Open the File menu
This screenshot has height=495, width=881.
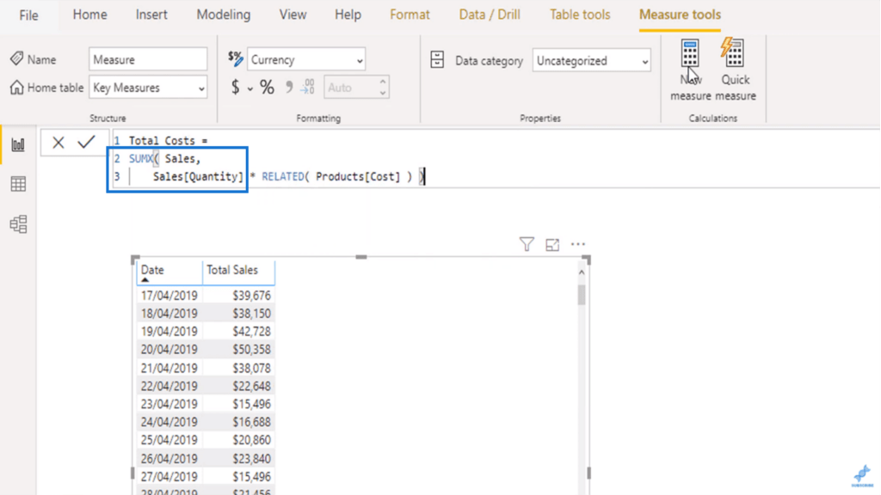pos(28,15)
